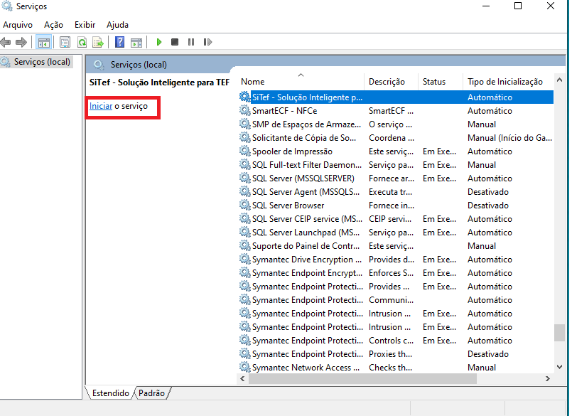Open the Exibir menu

point(85,25)
